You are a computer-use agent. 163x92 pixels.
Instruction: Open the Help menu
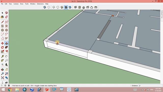tap(47, 4)
